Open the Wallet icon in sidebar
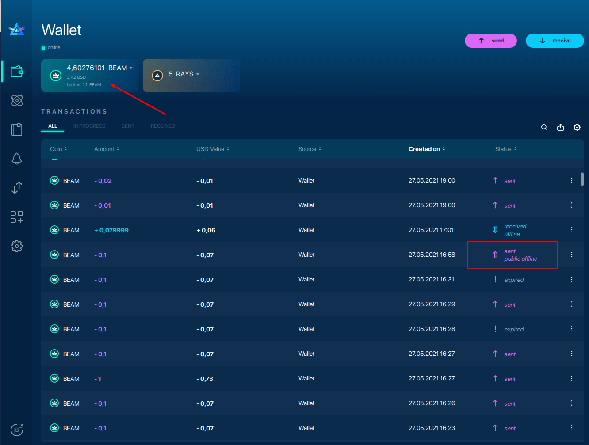589x445 pixels. tap(17, 72)
